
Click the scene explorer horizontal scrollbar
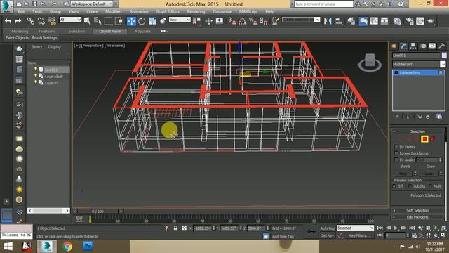click(x=48, y=211)
